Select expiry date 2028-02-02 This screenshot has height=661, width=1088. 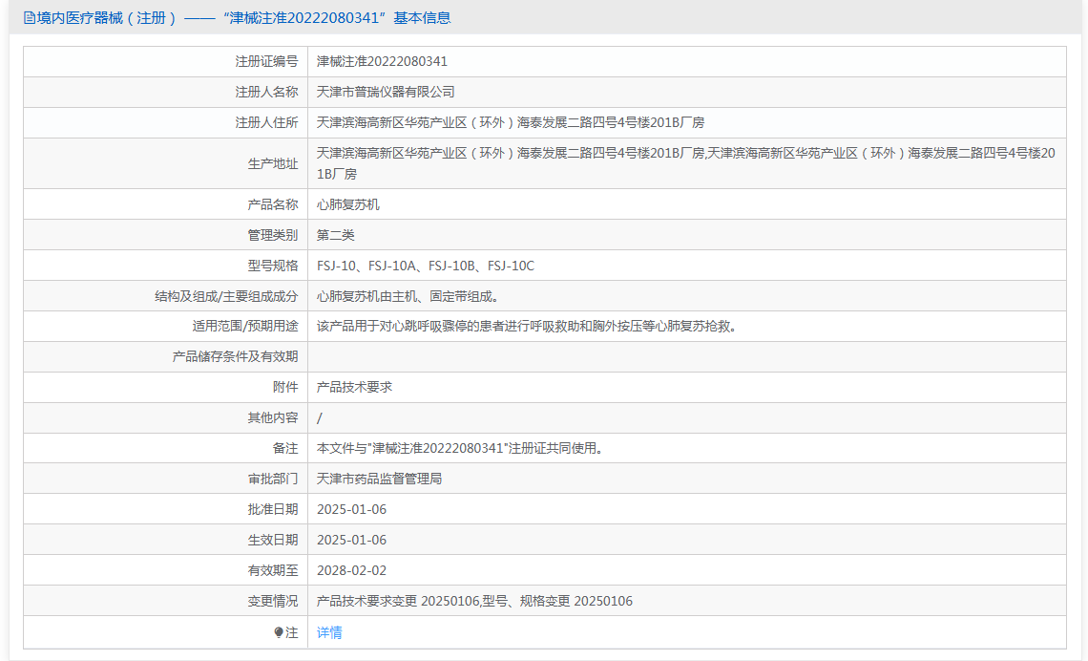coord(352,570)
